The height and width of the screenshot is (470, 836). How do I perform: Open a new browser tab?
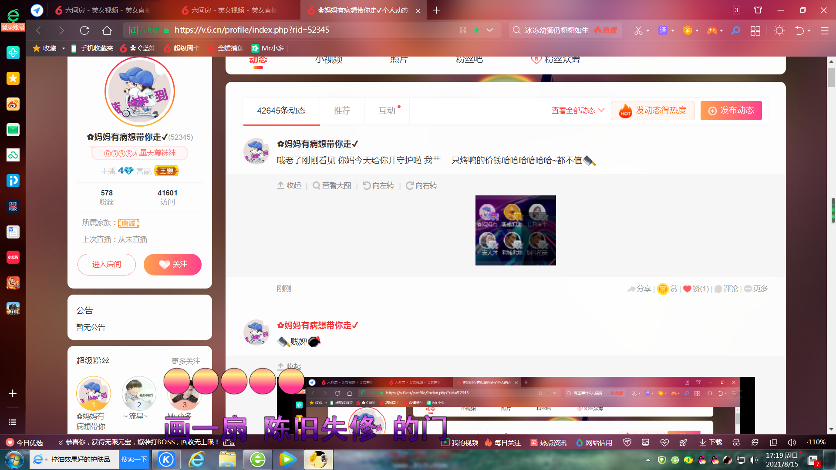[x=436, y=10]
